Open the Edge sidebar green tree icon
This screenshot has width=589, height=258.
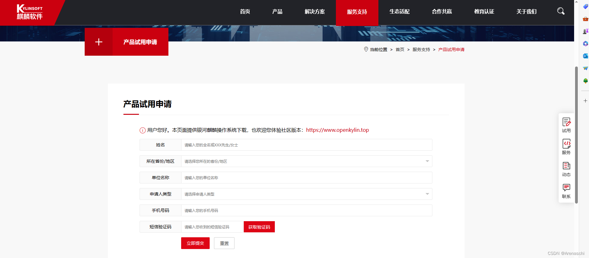click(585, 81)
